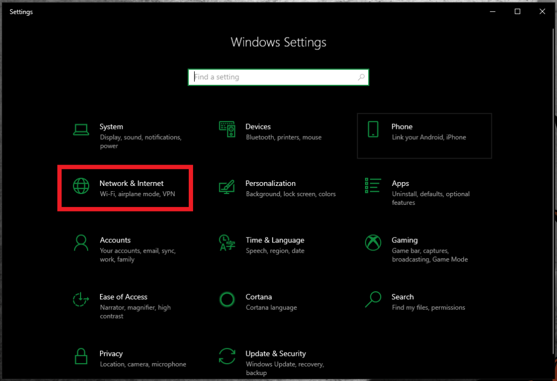Click 'Find my files, permissions' description
This screenshot has height=381, width=557.
(428, 308)
